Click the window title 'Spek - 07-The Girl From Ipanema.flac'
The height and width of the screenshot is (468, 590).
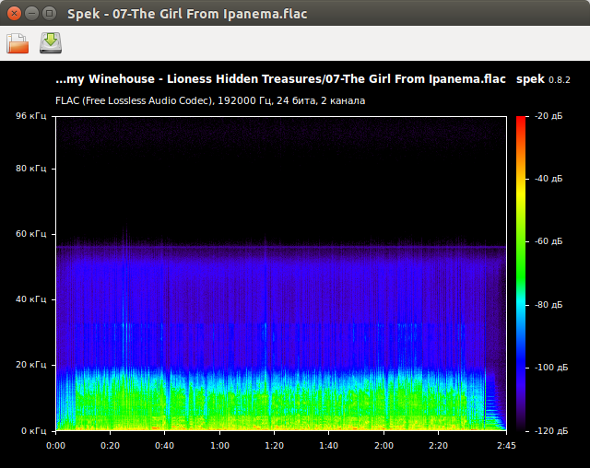[x=187, y=14]
